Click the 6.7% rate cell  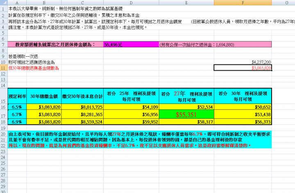coord(17,115)
